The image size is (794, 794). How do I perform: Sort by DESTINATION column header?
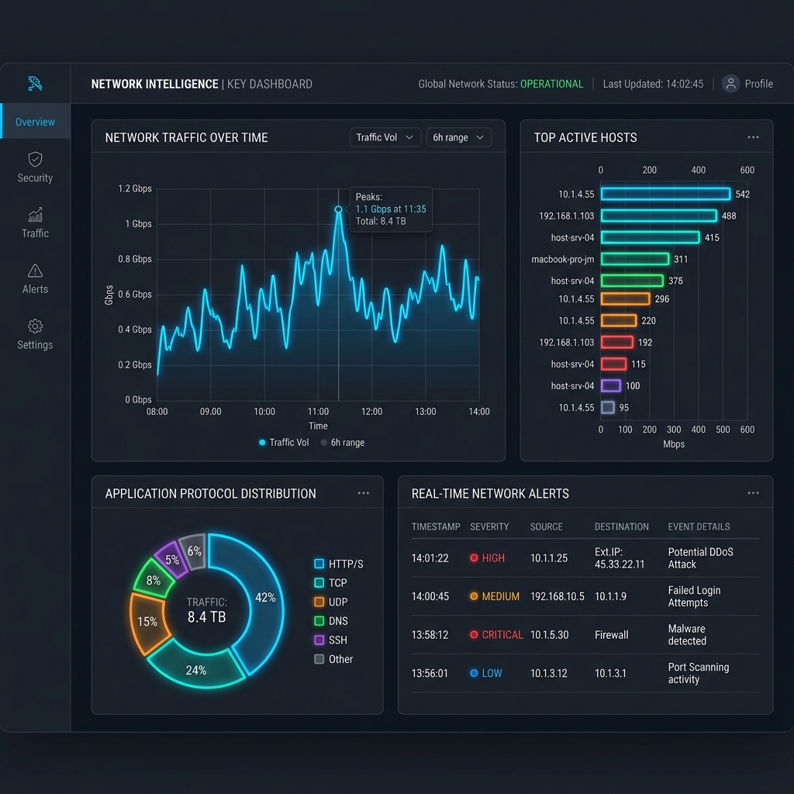(621, 526)
